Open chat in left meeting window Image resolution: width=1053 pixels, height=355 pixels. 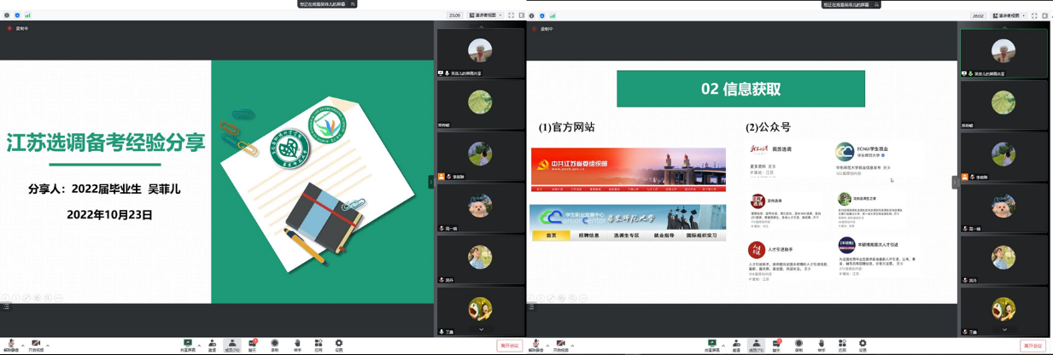tap(253, 344)
